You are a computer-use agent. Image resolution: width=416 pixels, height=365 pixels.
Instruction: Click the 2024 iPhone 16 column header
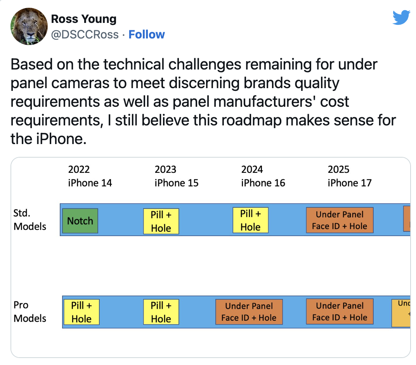tap(263, 176)
